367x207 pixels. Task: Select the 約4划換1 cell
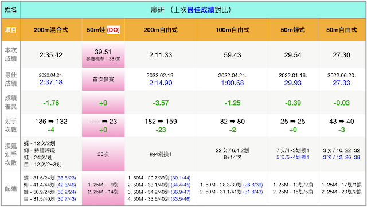(x=161, y=154)
